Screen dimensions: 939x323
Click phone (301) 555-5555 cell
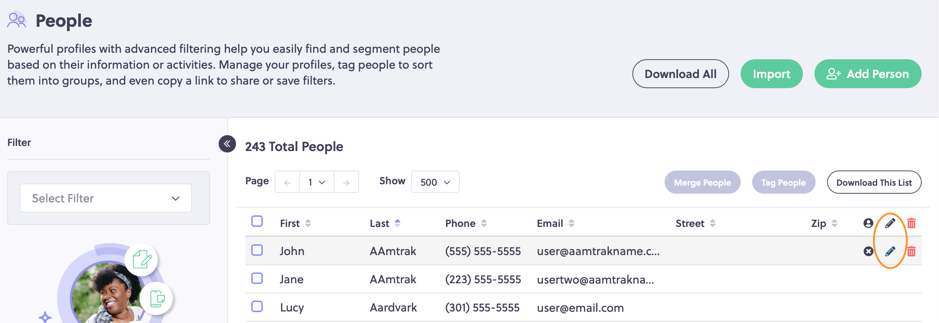(482, 308)
